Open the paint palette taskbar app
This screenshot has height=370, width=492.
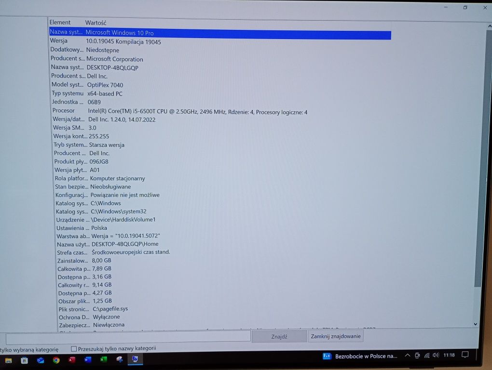119,359
